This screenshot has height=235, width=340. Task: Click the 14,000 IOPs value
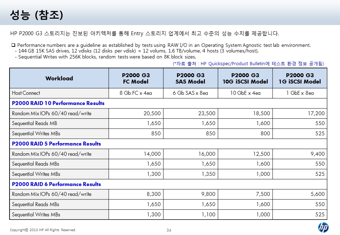[x=152, y=154]
